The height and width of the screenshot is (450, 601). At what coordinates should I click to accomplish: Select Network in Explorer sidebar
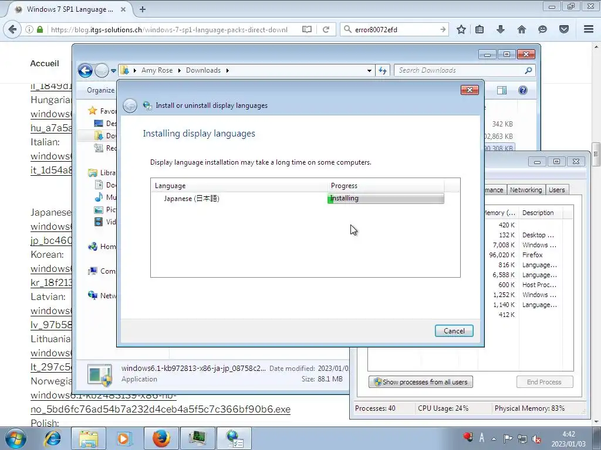click(102, 295)
